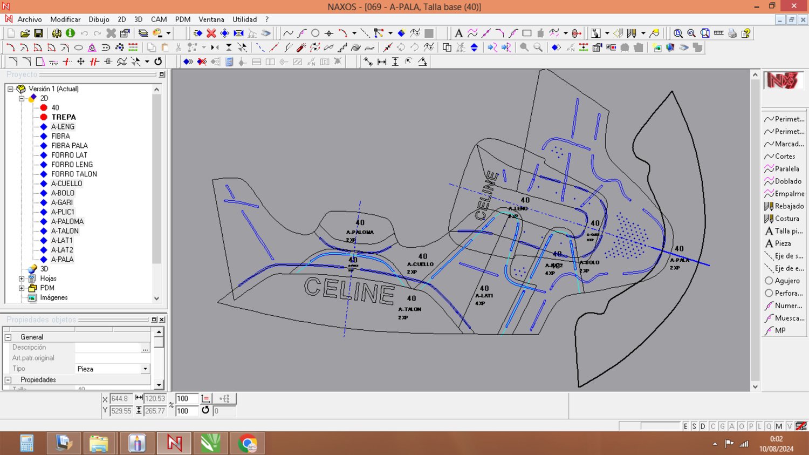Viewport: 809px width, 455px height.
Task: Select Rebajado line type in right panel
Action: pos(784,206)
